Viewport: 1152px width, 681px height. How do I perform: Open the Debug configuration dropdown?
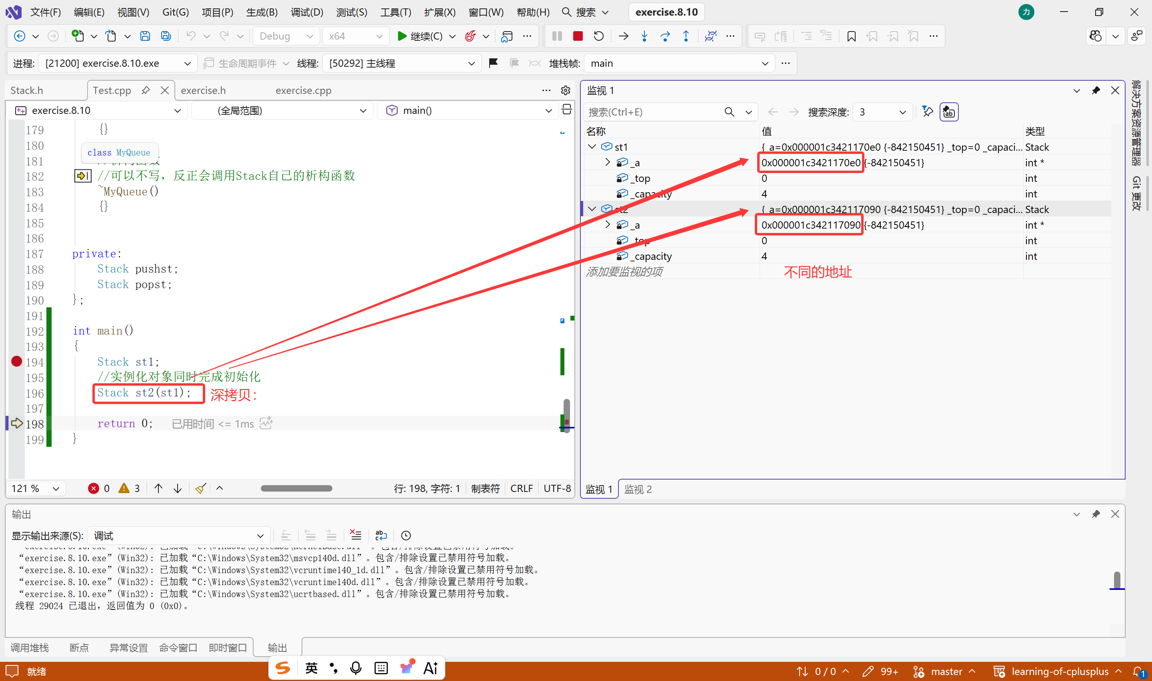(x=286, y=36)
